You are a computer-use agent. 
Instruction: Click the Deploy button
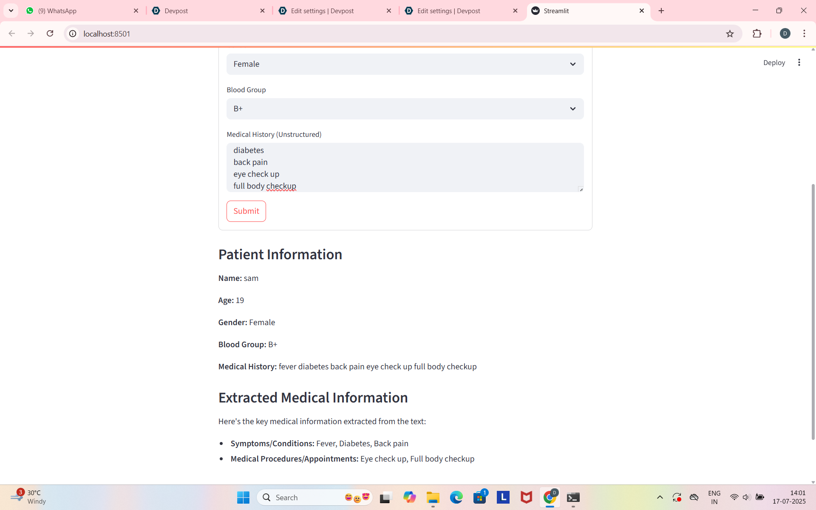coord(773,62)
